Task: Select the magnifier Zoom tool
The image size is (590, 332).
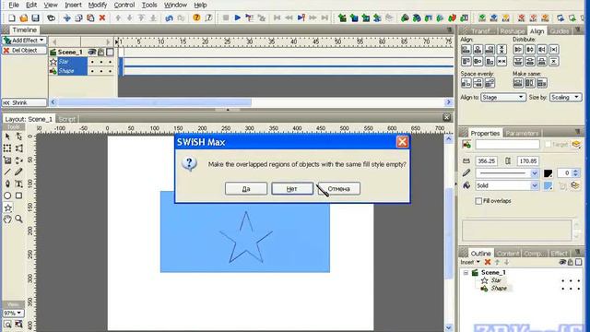Action: click(18, 219)
